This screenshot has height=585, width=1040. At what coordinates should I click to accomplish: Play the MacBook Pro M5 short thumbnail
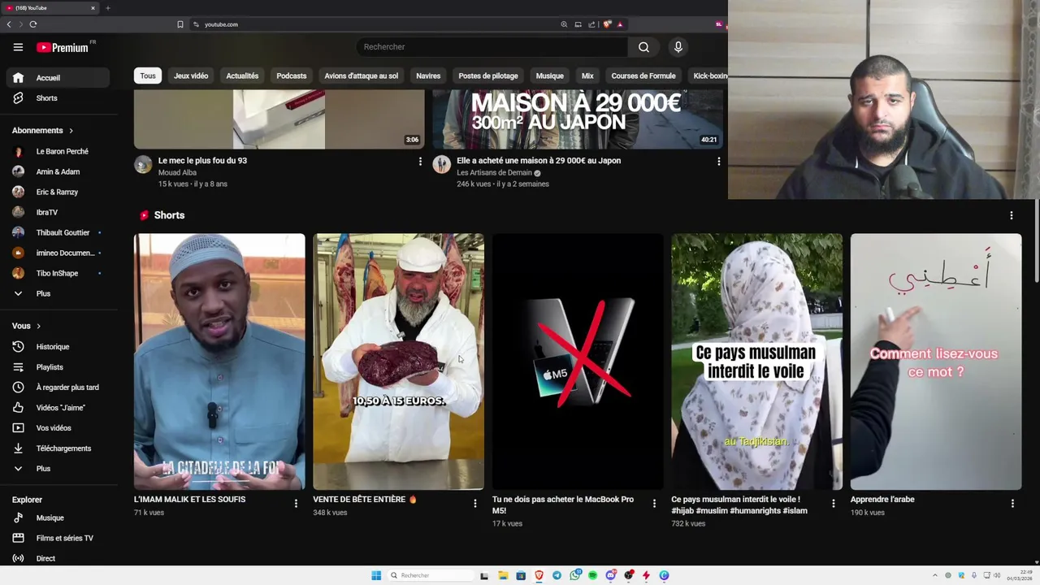pos(578,362)
